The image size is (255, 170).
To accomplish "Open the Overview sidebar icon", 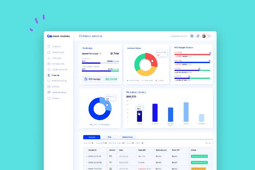I will (x=49, y=46).
